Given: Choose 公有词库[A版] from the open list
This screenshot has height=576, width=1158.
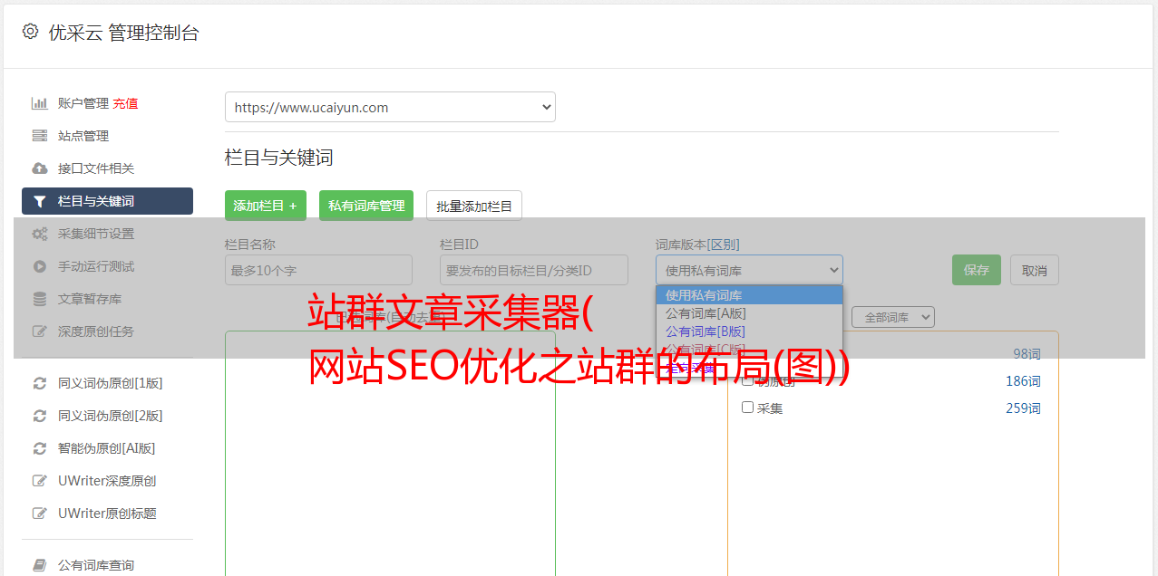Looking at the screenshot, I should [749, 313].
